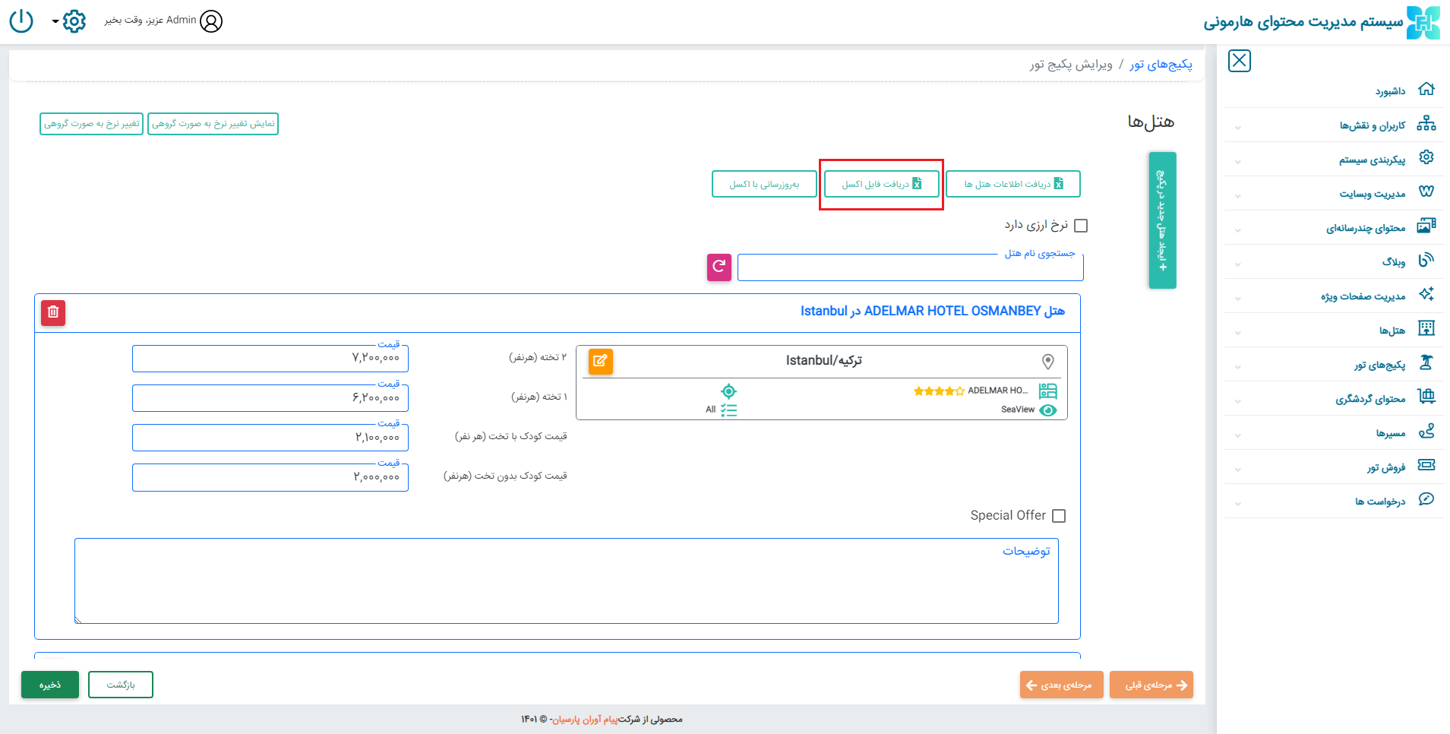Open the settings gear icon in header
Screen dimensions: 1450x734
click(74, 21)
